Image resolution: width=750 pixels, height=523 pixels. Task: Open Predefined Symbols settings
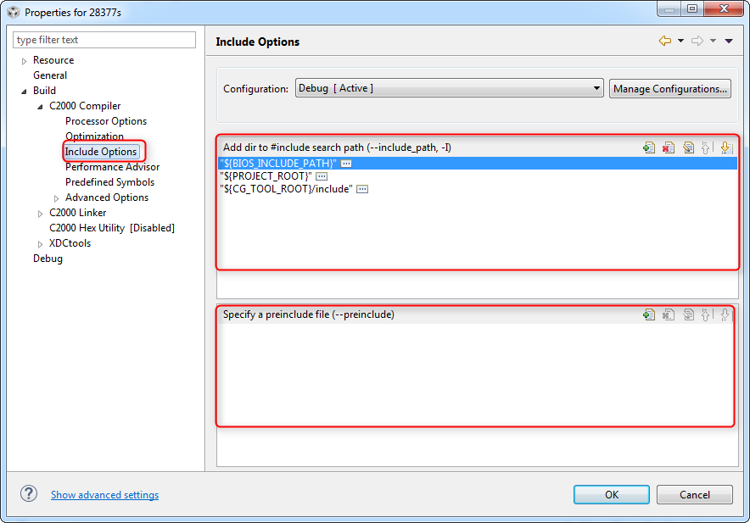pos(109,182)
